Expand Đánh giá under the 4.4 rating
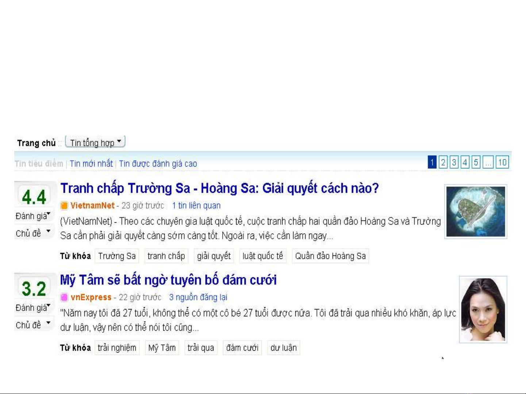 (x=33, y=216)
